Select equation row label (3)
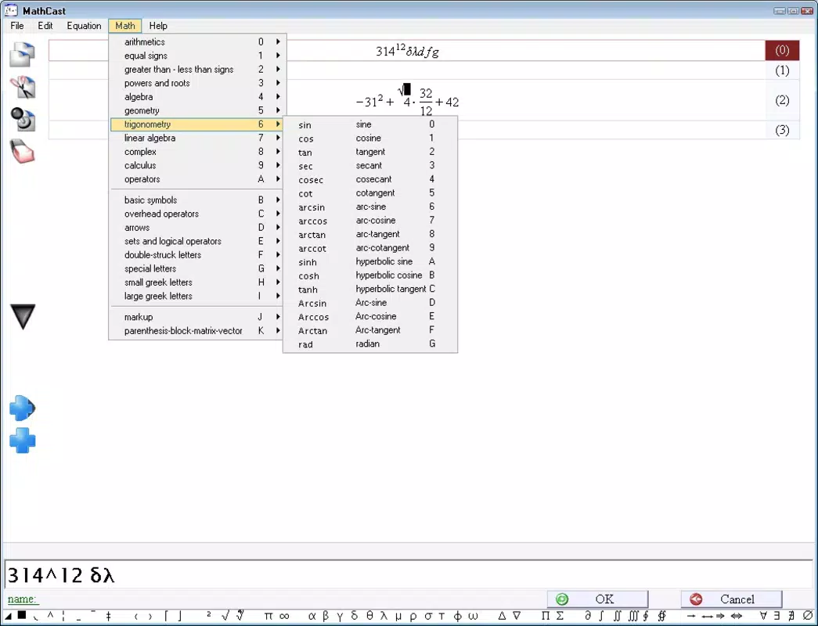 [x=782, y=130]
